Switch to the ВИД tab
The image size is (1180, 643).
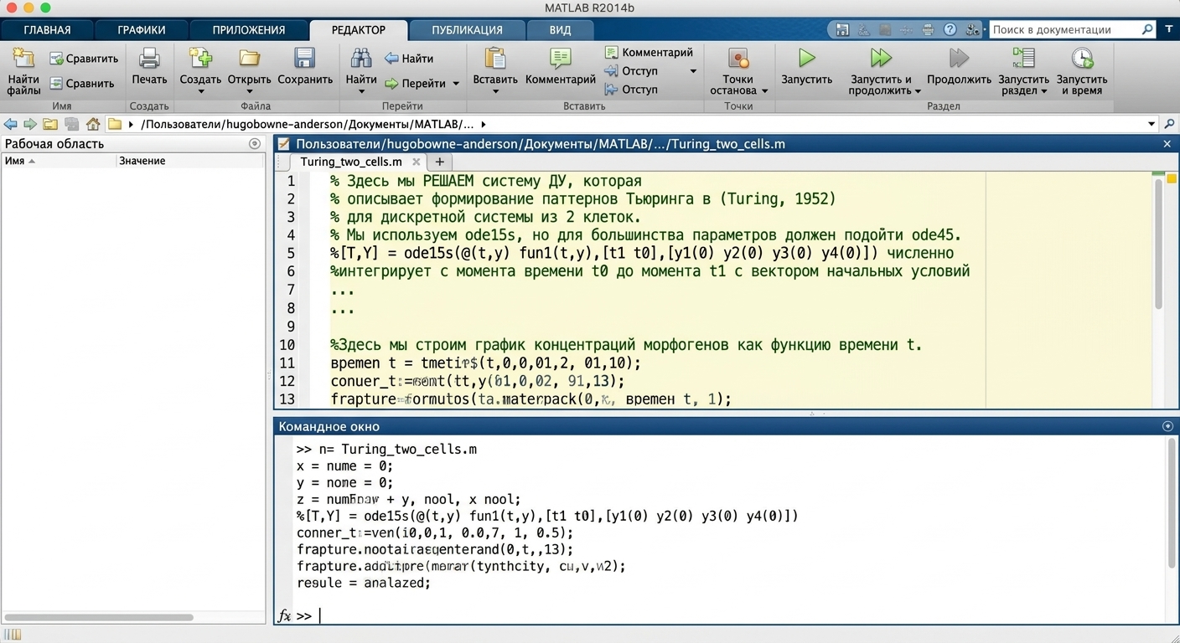[x=560, y=30]
